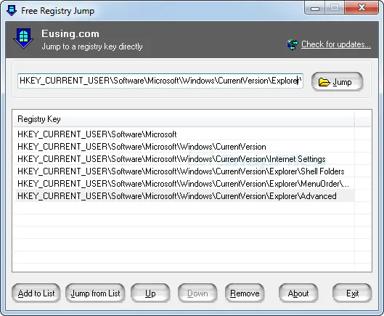Click the Exit button
384x316 pixels.
(x=352, y=293)
